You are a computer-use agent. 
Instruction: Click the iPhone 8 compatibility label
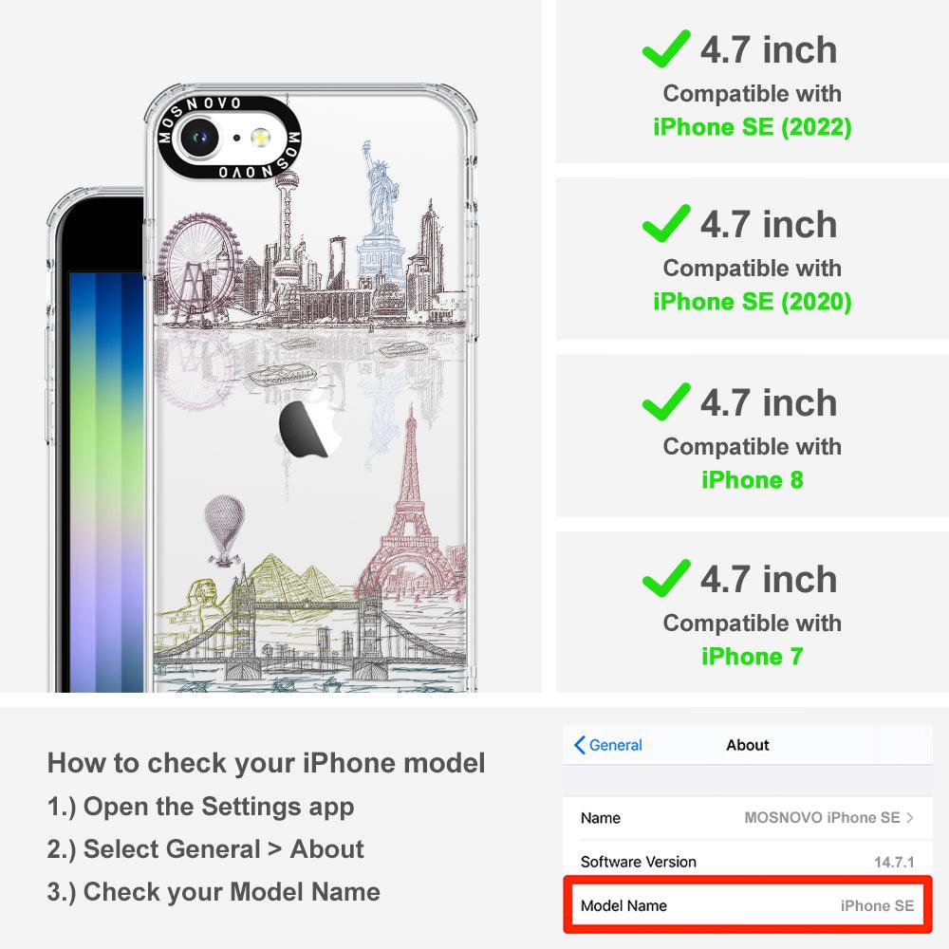(x=753, y=480)
